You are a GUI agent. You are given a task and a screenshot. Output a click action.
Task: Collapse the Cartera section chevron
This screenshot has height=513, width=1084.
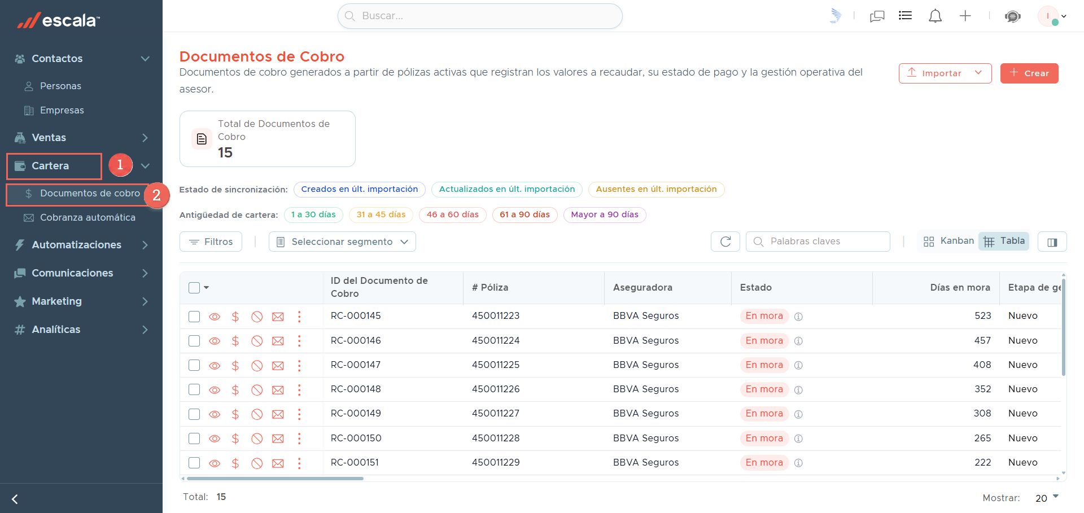point(145,166)
